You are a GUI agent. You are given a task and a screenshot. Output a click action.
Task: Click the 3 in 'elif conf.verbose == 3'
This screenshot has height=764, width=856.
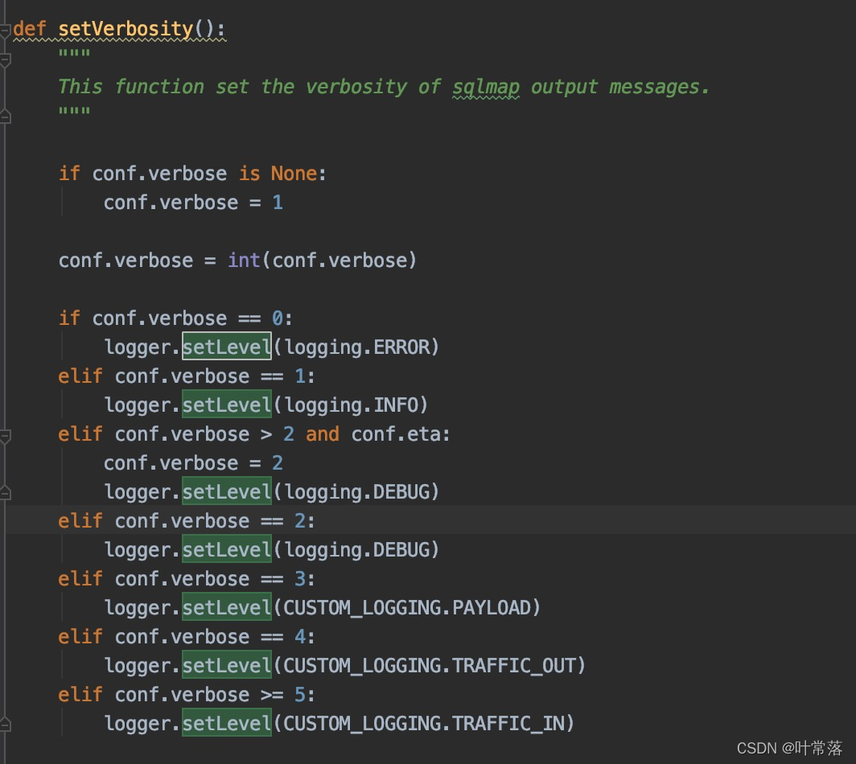coord(300,578)
